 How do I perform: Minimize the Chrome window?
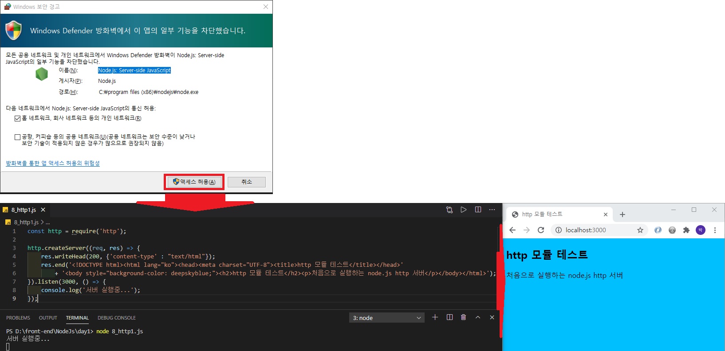674,210
